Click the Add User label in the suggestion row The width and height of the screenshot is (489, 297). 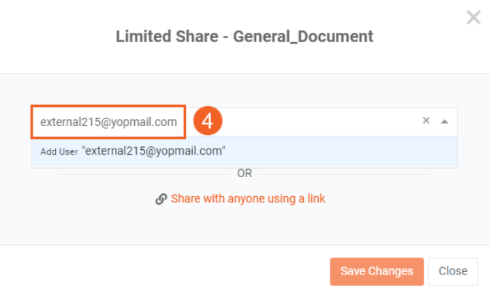point(59,152)
